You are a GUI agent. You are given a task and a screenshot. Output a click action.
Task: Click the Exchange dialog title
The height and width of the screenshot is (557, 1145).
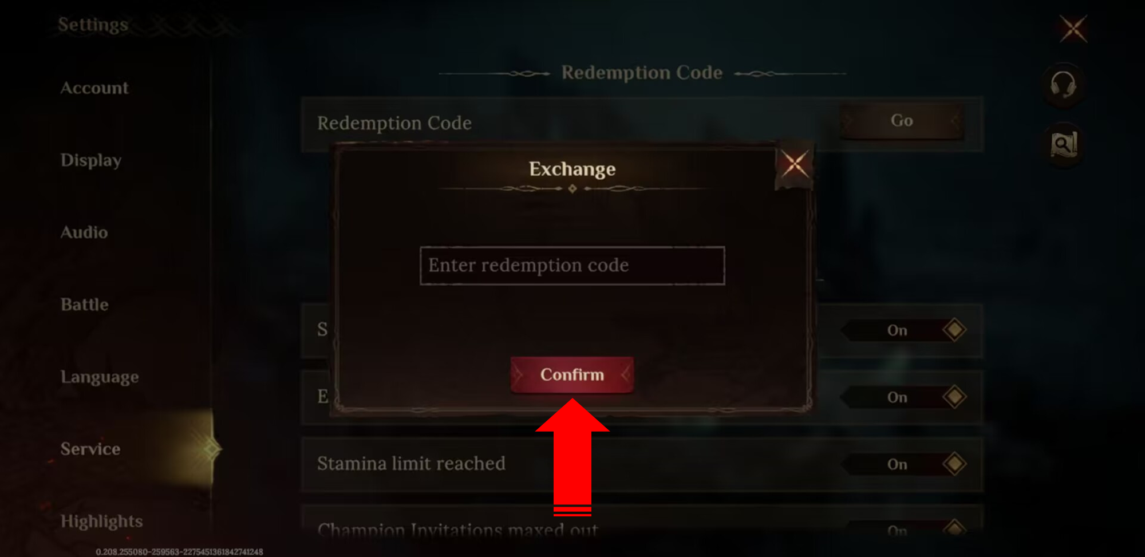pos(572,169)
